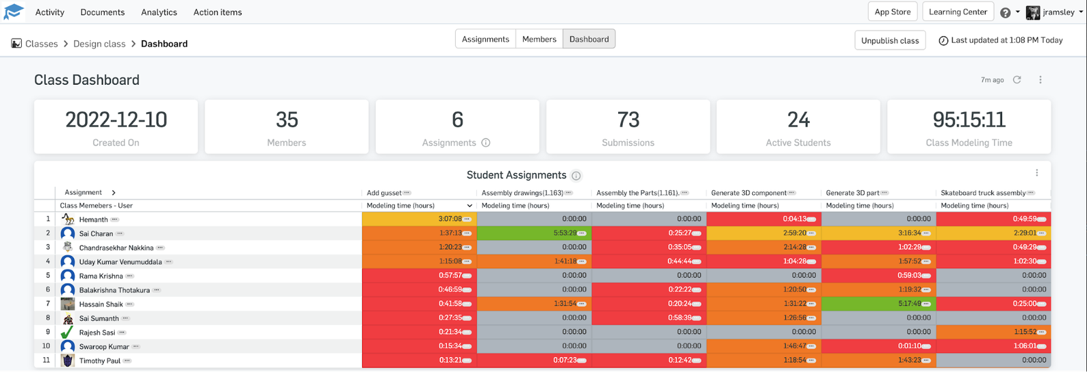Go to Design class breadcrumb link
Image resolution: width=1087 pixels, height=372 pixels.
pos(99,43)
